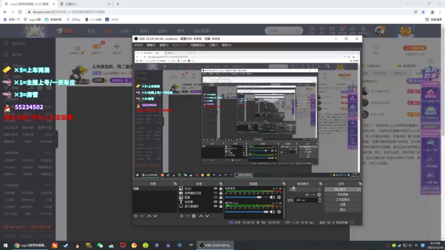Reload the douyu page in Chrome

tap(20, 12)
